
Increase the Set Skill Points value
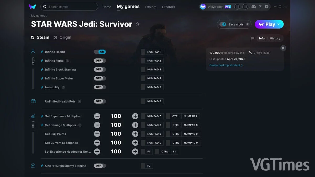coord(135,134)
